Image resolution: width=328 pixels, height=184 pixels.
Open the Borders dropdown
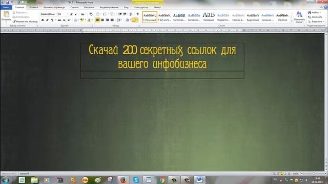click(137, 20)
